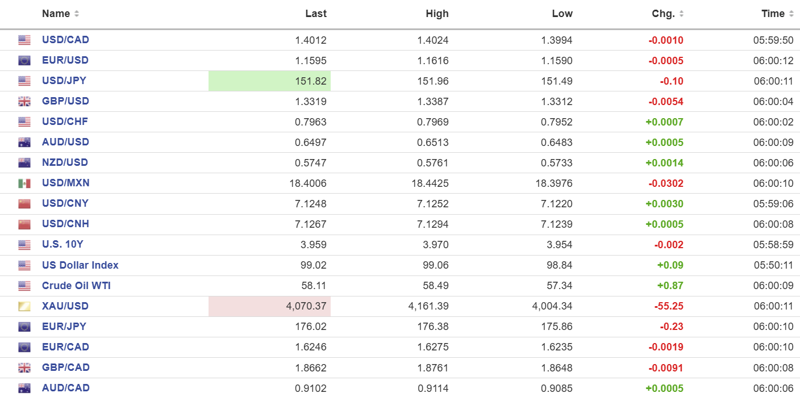Click the UK flag icon beside GBP/USD
Screen dimensions: 800x397
(24, 102)
